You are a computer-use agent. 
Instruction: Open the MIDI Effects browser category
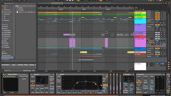[x=7, y=35]
